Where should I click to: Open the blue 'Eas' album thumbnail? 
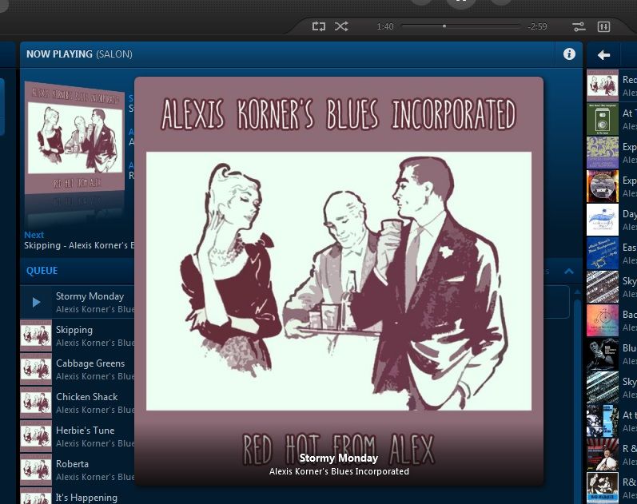click(603, 253)
